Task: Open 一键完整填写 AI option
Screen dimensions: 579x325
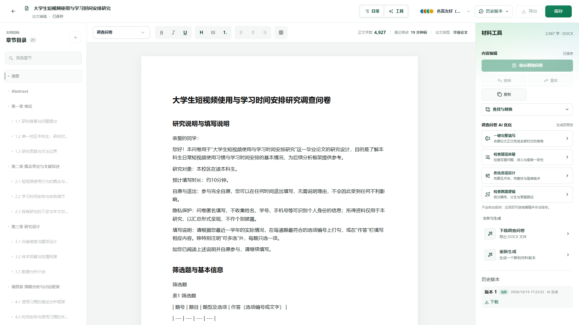Action: [527, 138]
